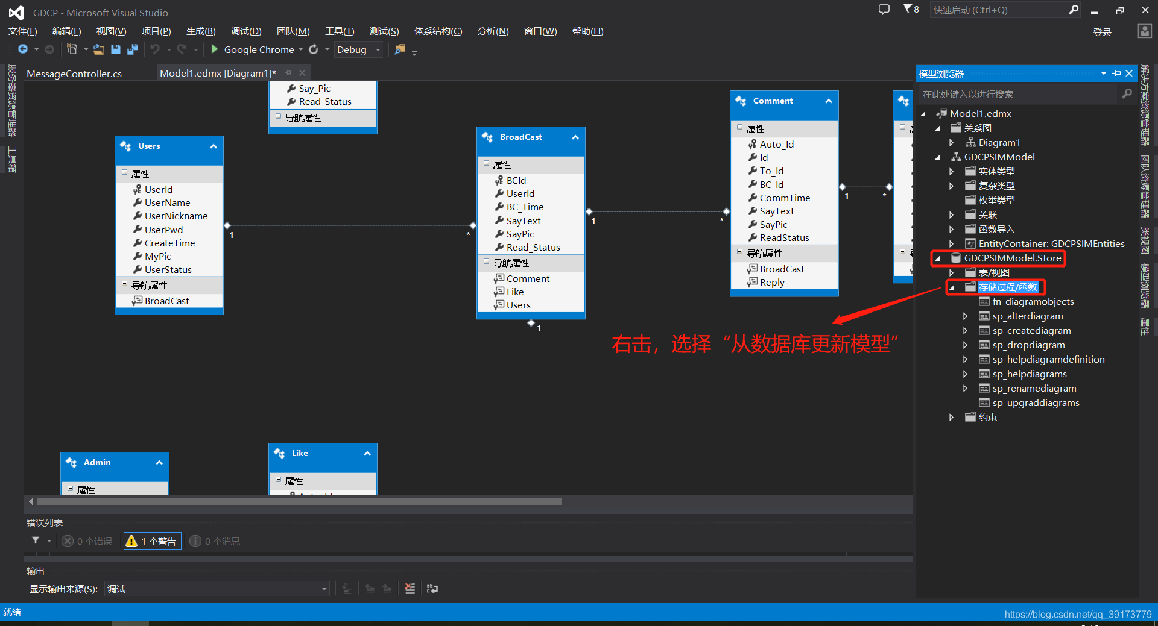The height and width of the screenshot is (626, 1158).
Task: Collapse BroadCast properties section
Action: pos(487,164)
